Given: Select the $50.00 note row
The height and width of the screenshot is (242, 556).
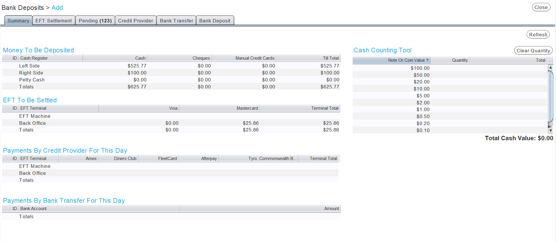Looking at the screenshot, I should (450, 75).
